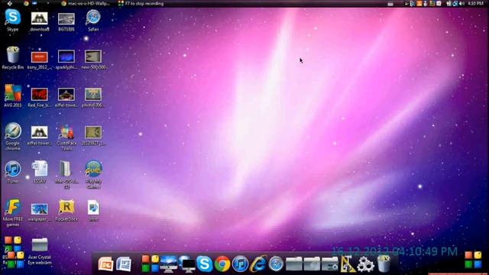
Task: Open the AVG 2011 desktop shortcut
Action: [x=13, y=96]
